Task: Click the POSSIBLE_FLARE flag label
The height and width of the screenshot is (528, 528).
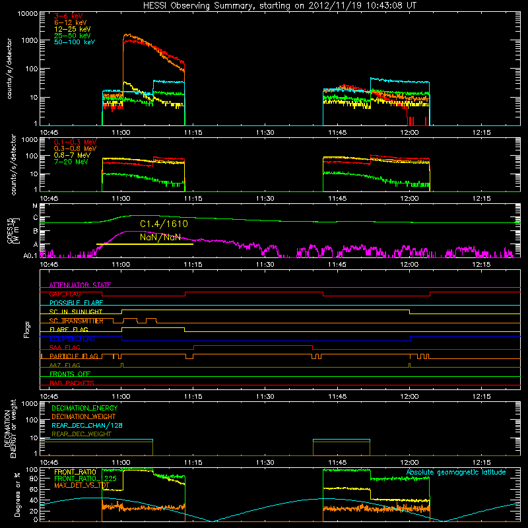Action: (76, 303)
